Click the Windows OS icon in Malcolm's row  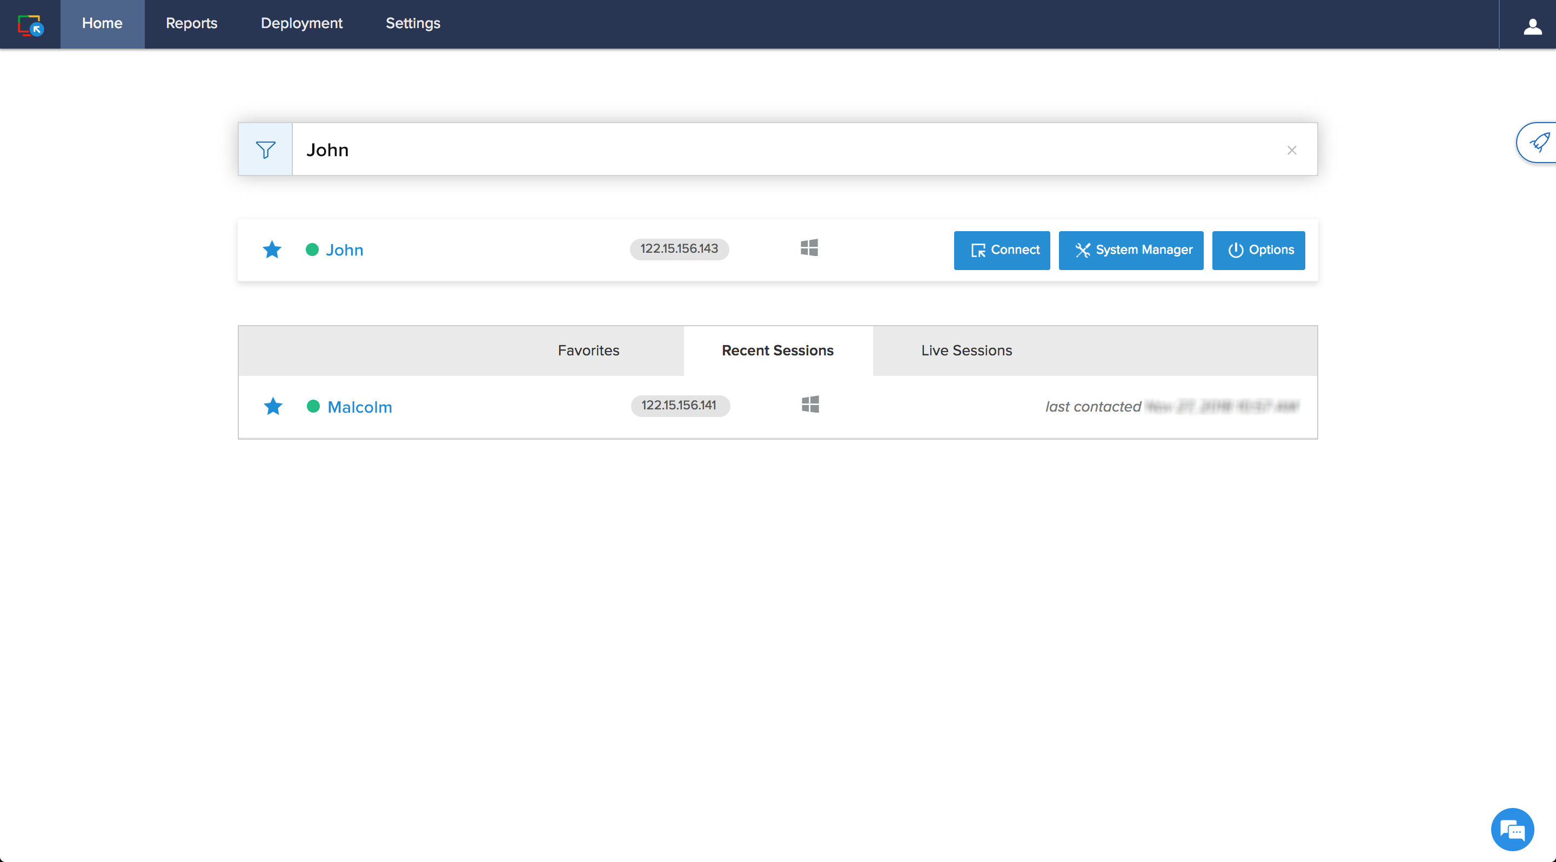tap(810, 405)
